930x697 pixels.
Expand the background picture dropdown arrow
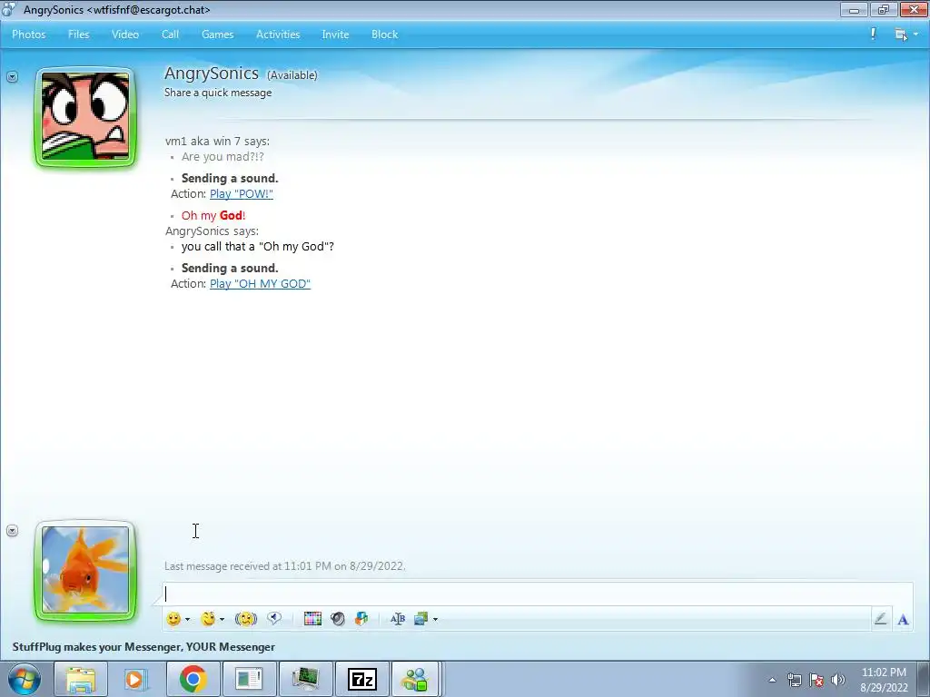435,619
